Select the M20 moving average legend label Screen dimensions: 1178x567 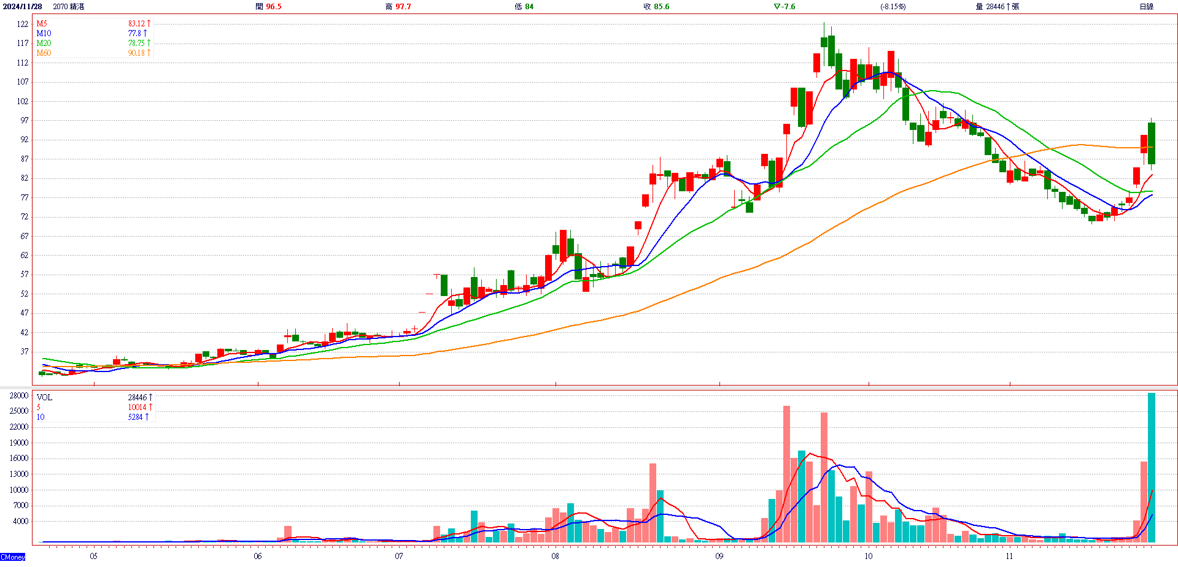(44, 44)
